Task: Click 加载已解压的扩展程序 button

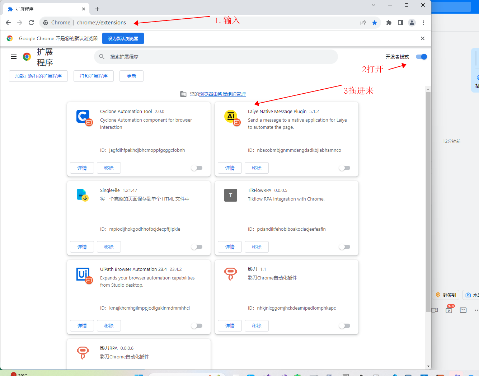Action: (38, 76)
